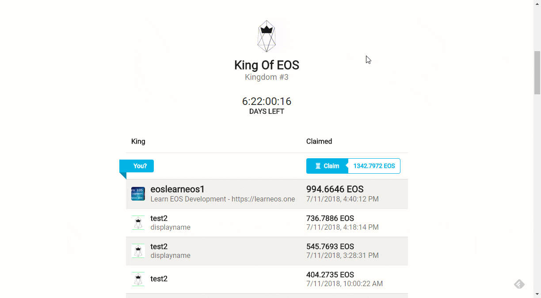The image size is (541, 298).
Task: Click the rook icon on the Claim button
Action: click(318, 166)
